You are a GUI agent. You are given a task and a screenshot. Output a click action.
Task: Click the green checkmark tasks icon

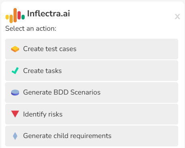pyautogui.click(x=15, y=71)
